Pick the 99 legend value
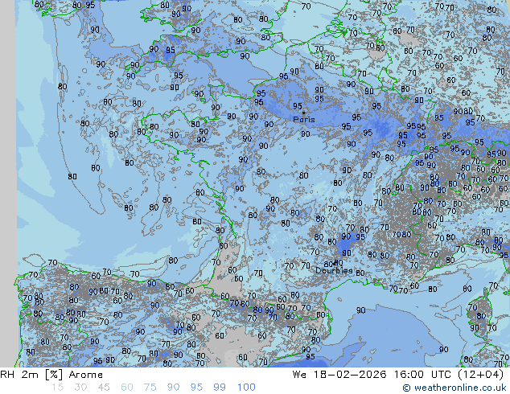The image size is (510, 394). click(x=220, y=388)
